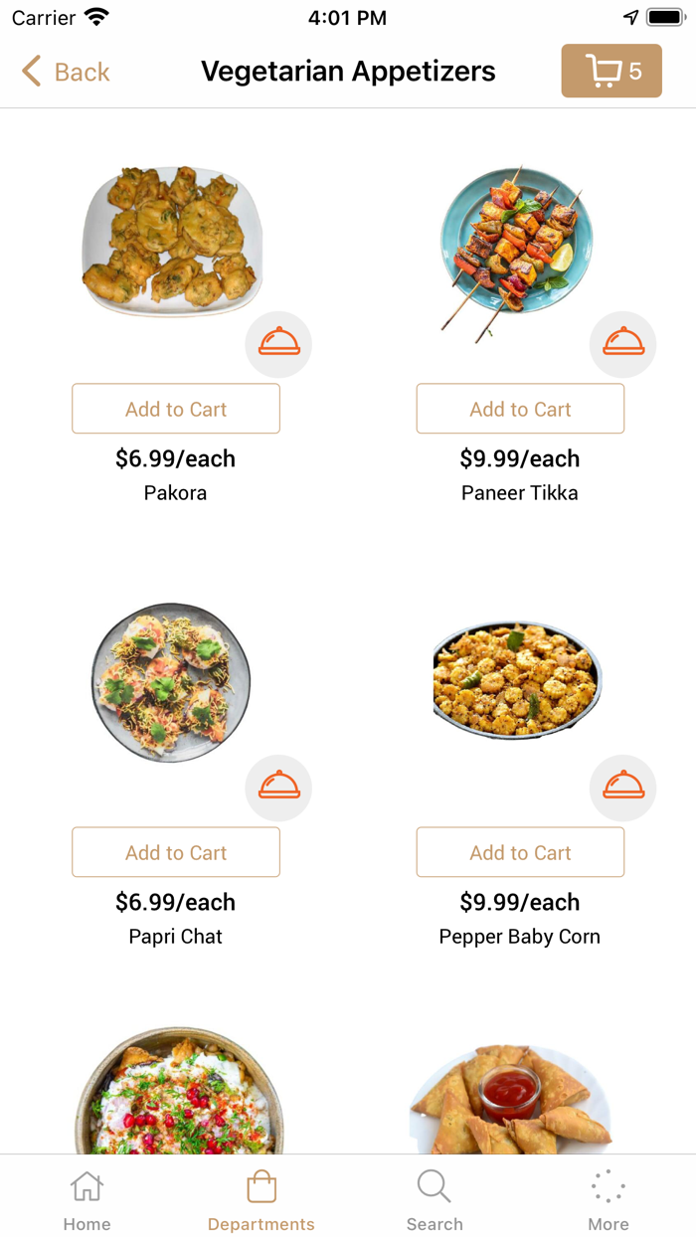Add Paneer Tikka to cart
This screenshot has width=696, height=1237.
pos(519,408)
